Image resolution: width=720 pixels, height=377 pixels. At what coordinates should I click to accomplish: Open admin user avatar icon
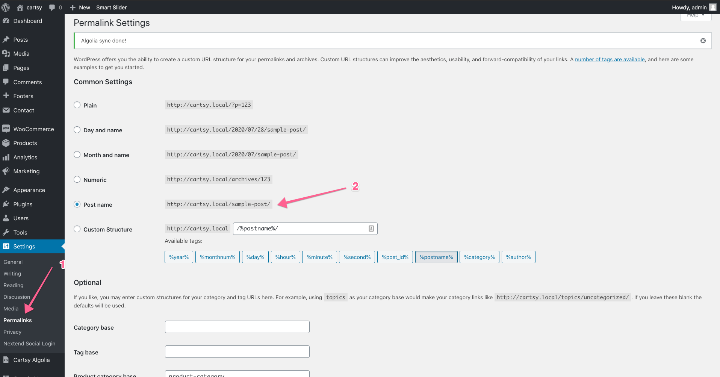pyautogui.click(x=713, y=7)
